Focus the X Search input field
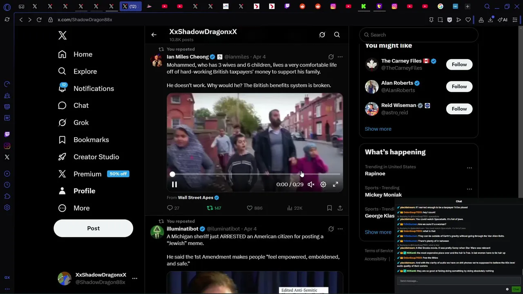Viewport: 523px width, 294px height. (x=418, y=35)
